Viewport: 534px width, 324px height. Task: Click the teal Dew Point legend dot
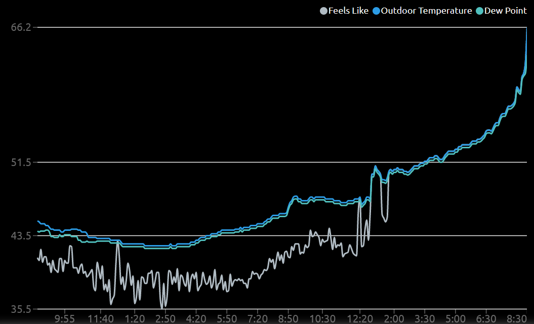point(479,11)
